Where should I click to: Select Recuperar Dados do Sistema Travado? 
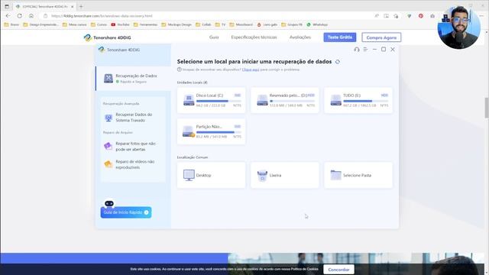[x=133, y=118]
